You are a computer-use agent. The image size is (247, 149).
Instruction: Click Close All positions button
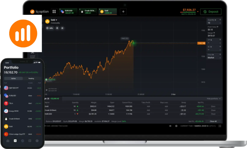point(213,121)
